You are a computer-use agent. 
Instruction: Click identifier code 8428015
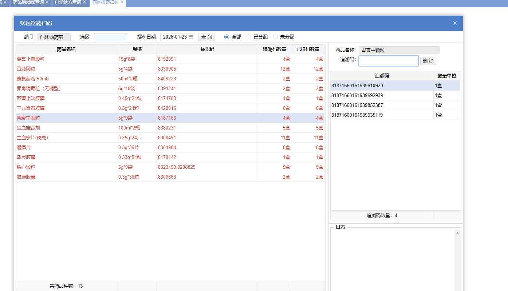point(167,108)
